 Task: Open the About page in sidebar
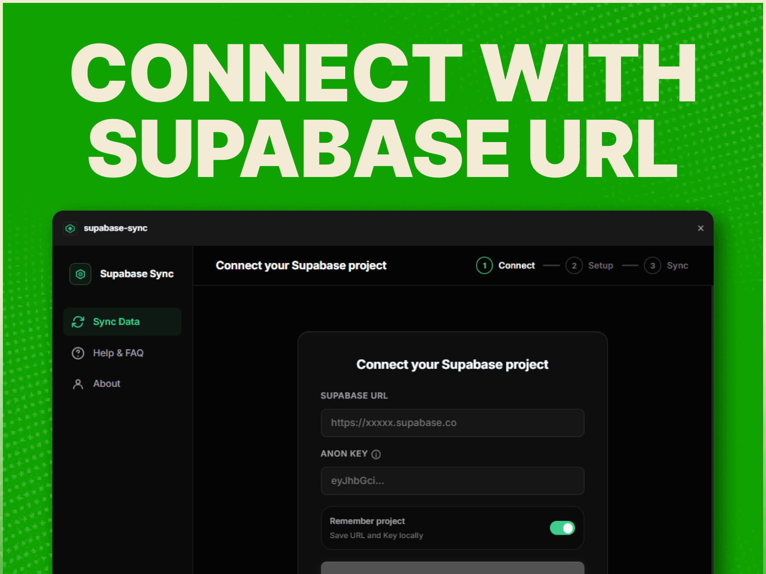coord(122,384)
